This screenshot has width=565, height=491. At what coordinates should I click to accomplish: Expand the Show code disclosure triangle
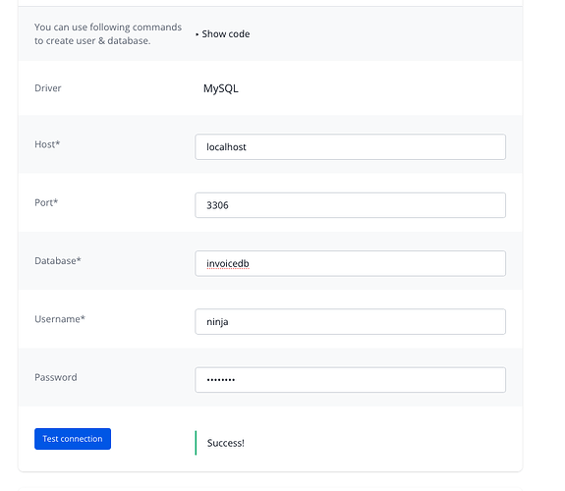pos(198,34)
